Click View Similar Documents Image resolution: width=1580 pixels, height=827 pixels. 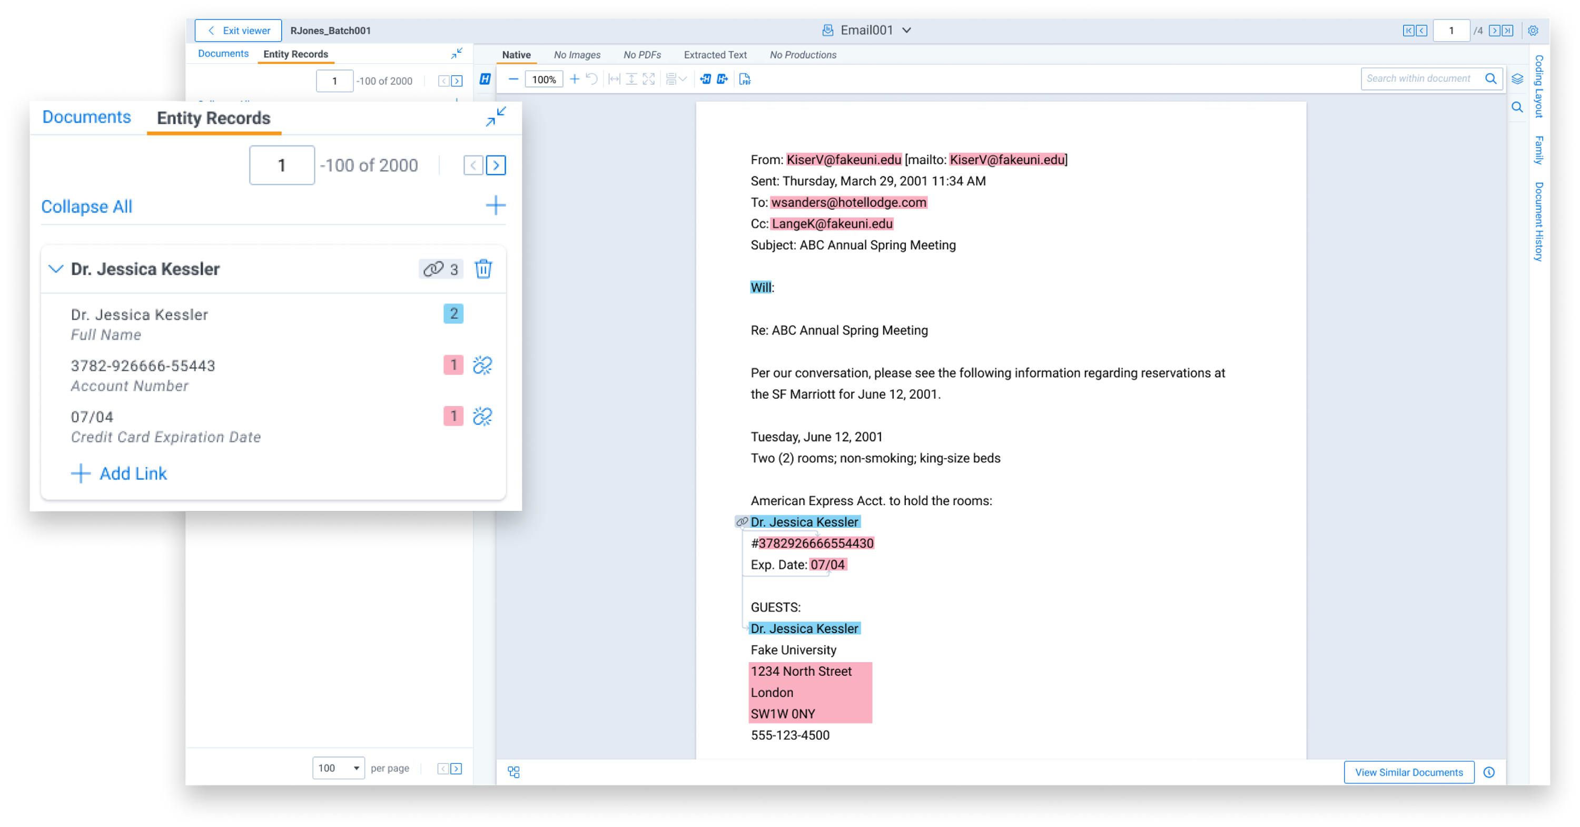(x=1409, y=772)
